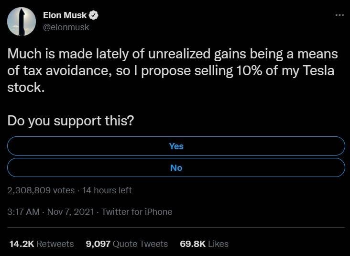Image resolution: width=350 pixels, height=256 pixels.
Task: Click the display name to view the profile
Action: coord(65,15)
